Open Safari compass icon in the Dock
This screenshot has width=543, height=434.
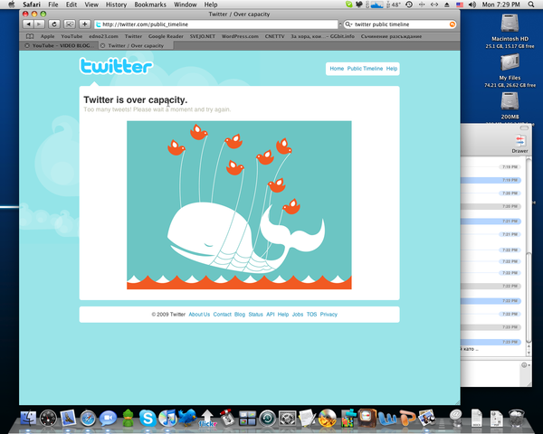pos(88,419)
